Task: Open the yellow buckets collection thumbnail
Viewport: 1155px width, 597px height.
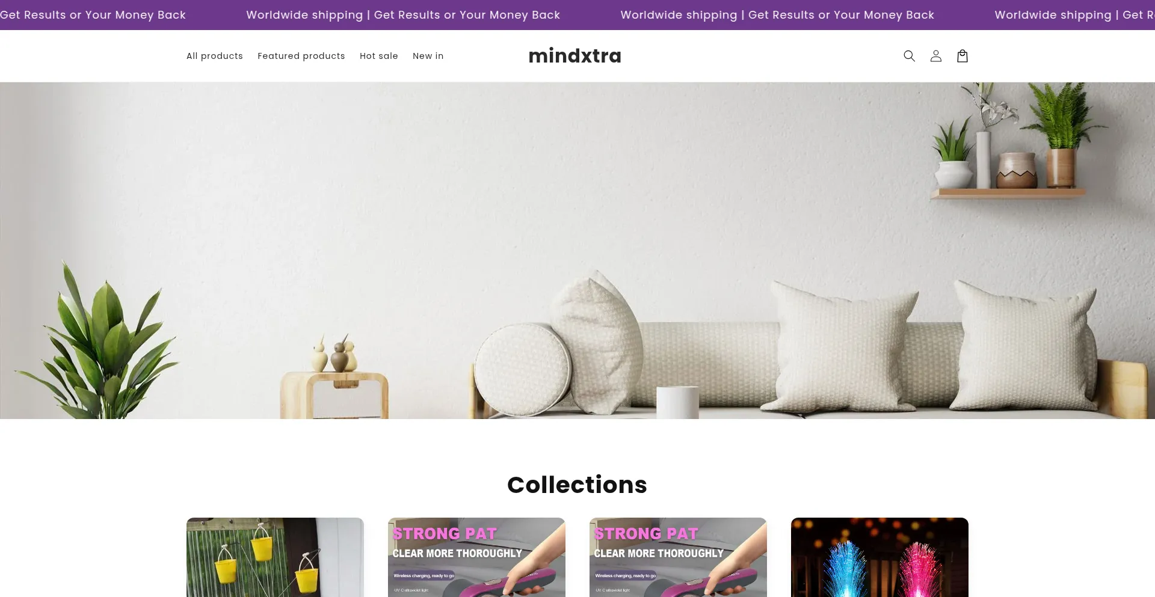Action: [x=275, y=557]
